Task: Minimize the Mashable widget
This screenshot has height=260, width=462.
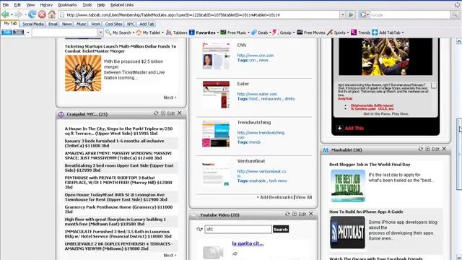Action: point(427,149)
